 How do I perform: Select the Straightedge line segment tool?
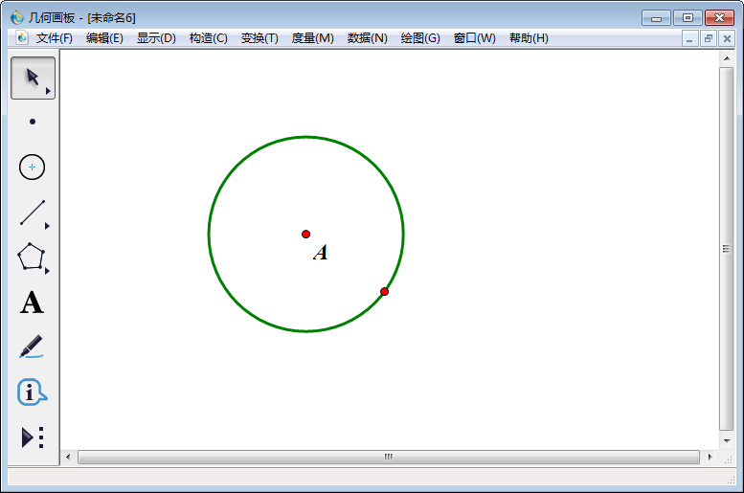click(33, 213)
